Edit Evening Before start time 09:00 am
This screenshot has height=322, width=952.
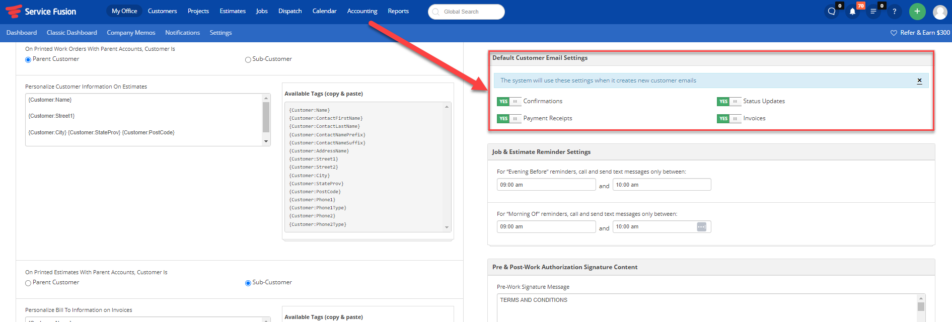tap(546, 185)
